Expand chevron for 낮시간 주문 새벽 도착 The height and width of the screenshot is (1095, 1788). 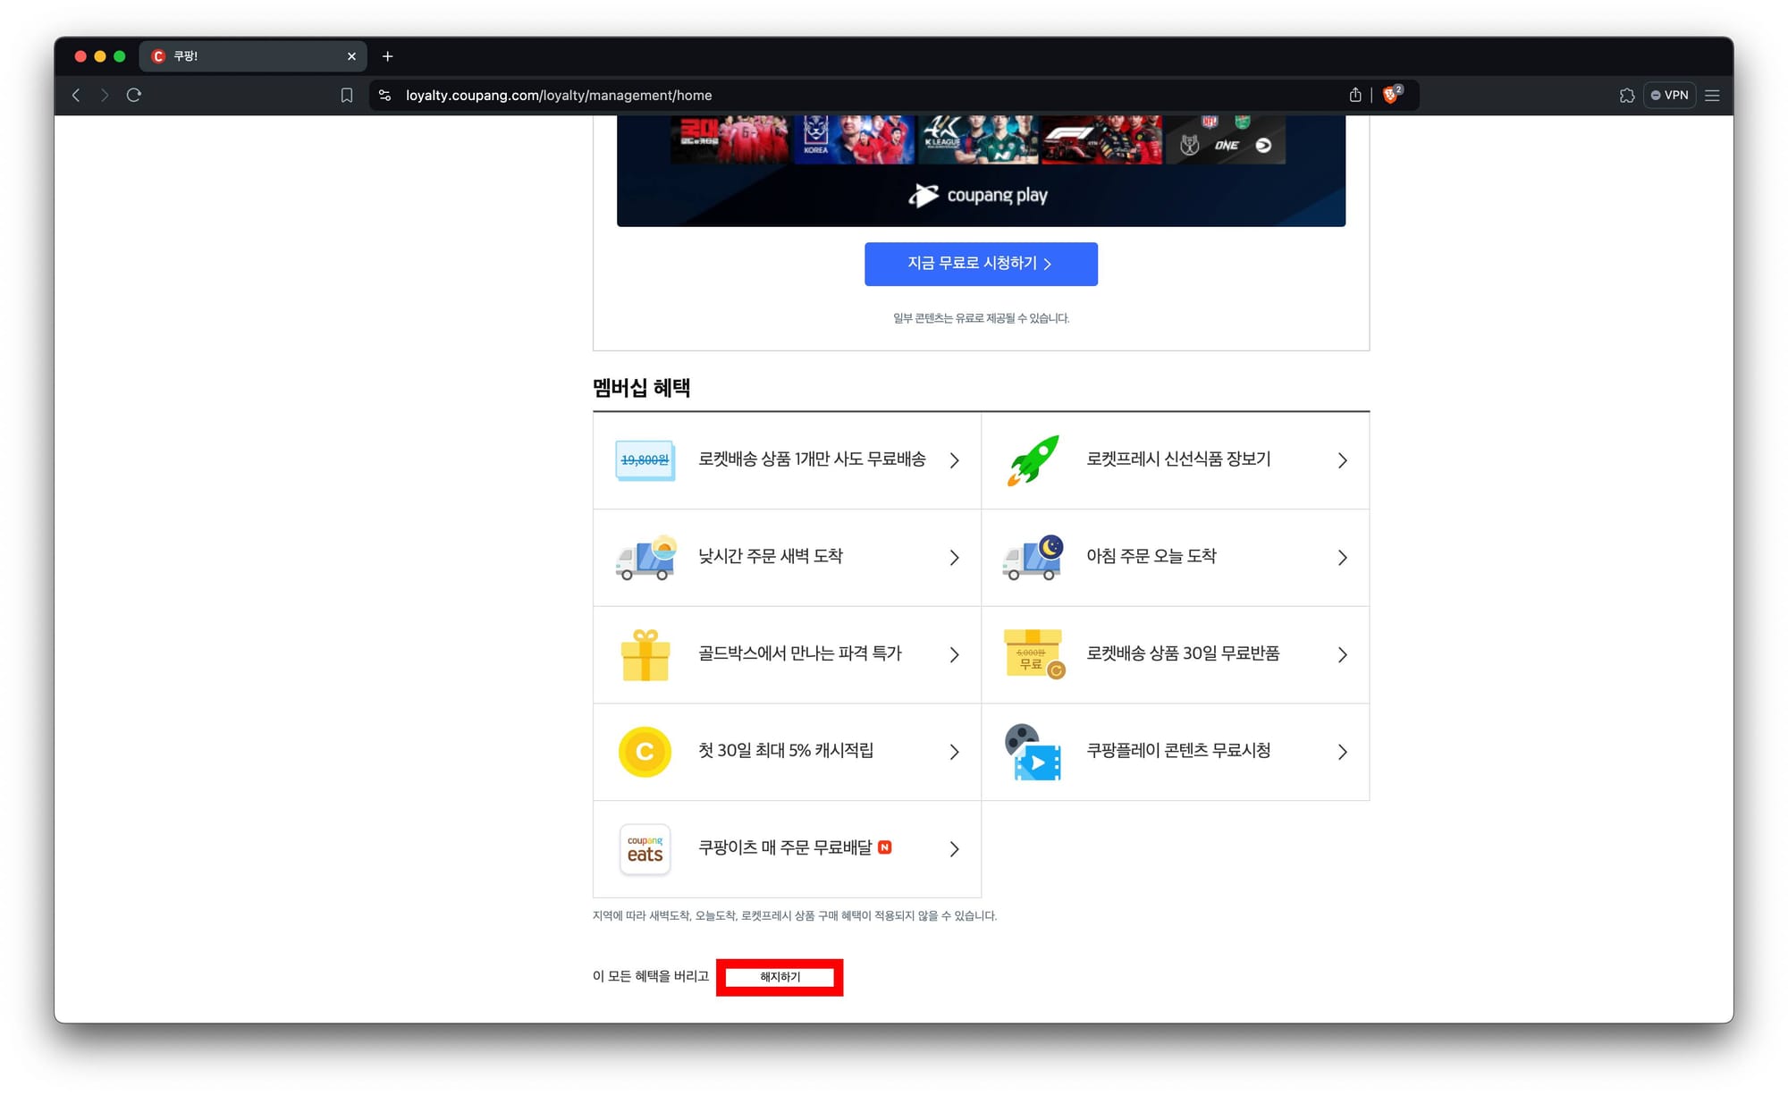pyautogui.click(x=954, y=558)
